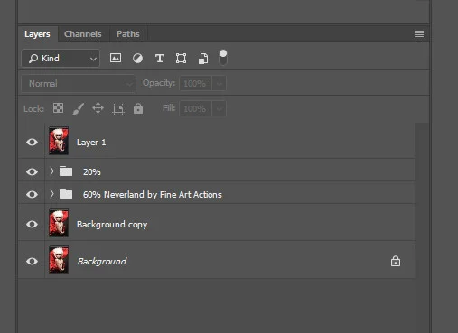Click the Background copy name
Viewport: 458px width, 333px height.
112,225
